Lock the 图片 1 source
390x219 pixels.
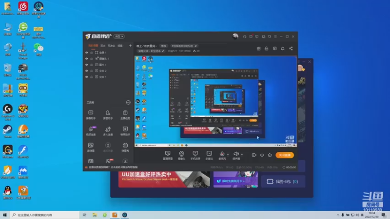[x=92, y=65]
